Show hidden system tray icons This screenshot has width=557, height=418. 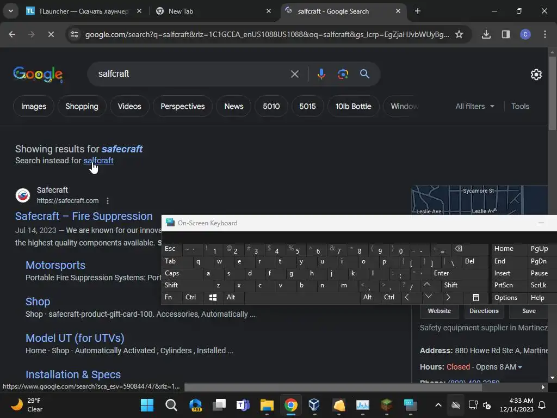coord(438,405)
